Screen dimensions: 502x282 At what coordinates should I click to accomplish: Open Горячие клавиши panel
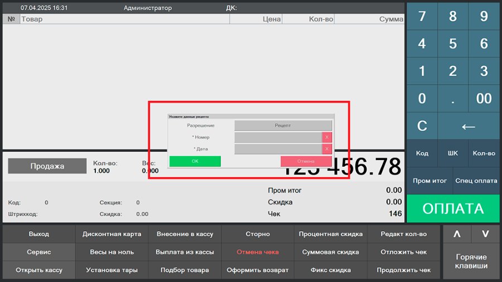(471, 261)
